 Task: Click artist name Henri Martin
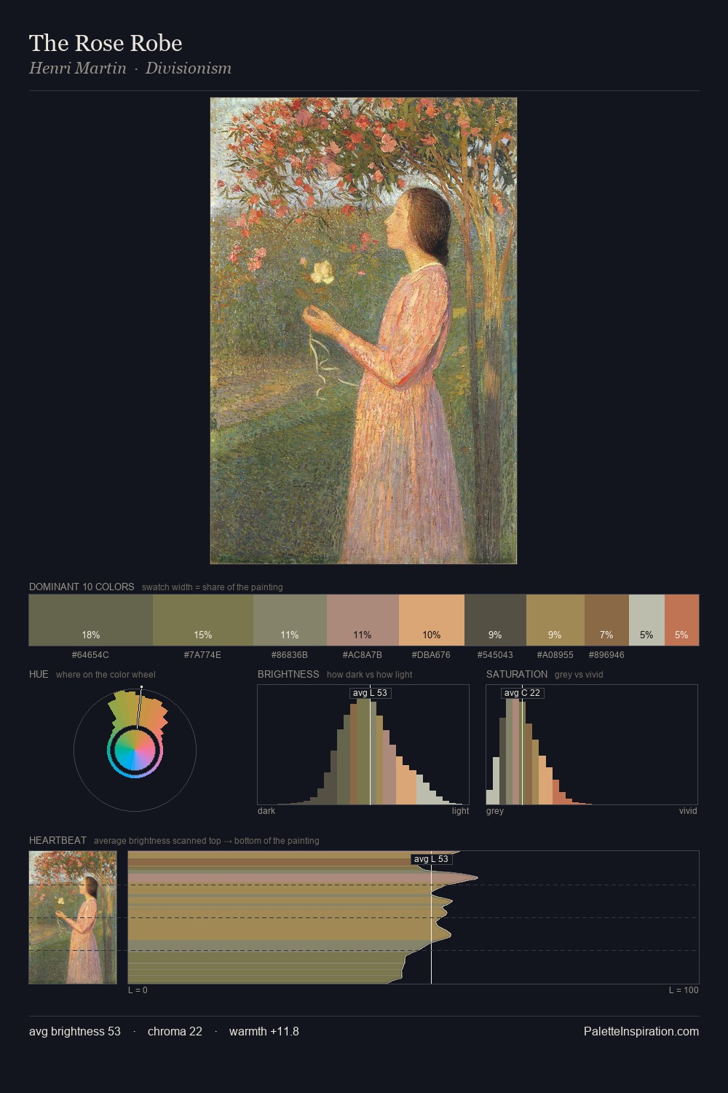[x=78, y=68]
